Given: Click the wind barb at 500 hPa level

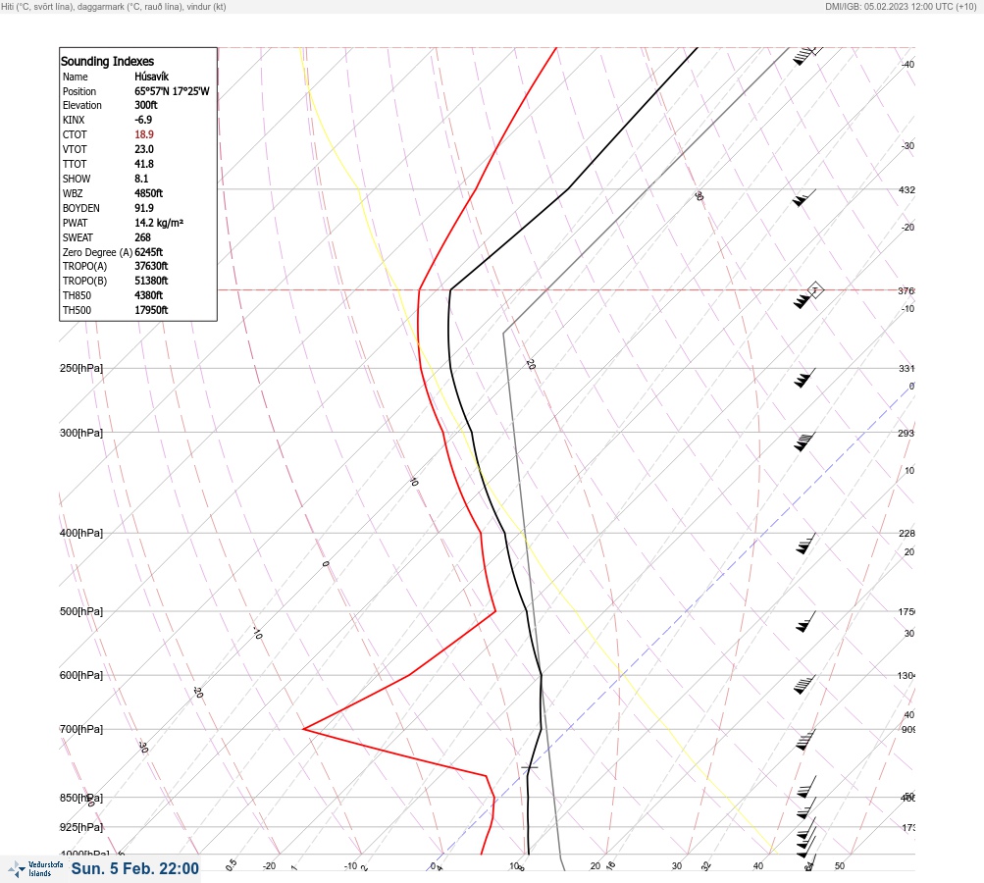Looking at the screenshot, I should tap(805, 621).
